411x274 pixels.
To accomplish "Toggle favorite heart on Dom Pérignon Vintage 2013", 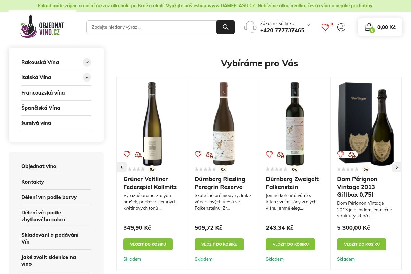I will [x=340, y=154].
